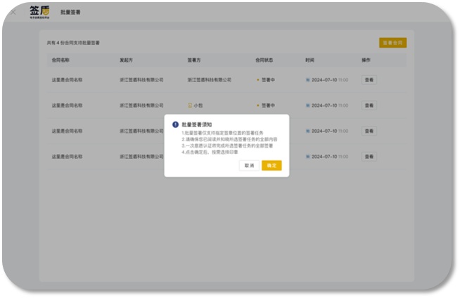The width and height of the screenshot is (460, 298).
Task: Click the 合同名称 column header
Action: tap(62, 60)
